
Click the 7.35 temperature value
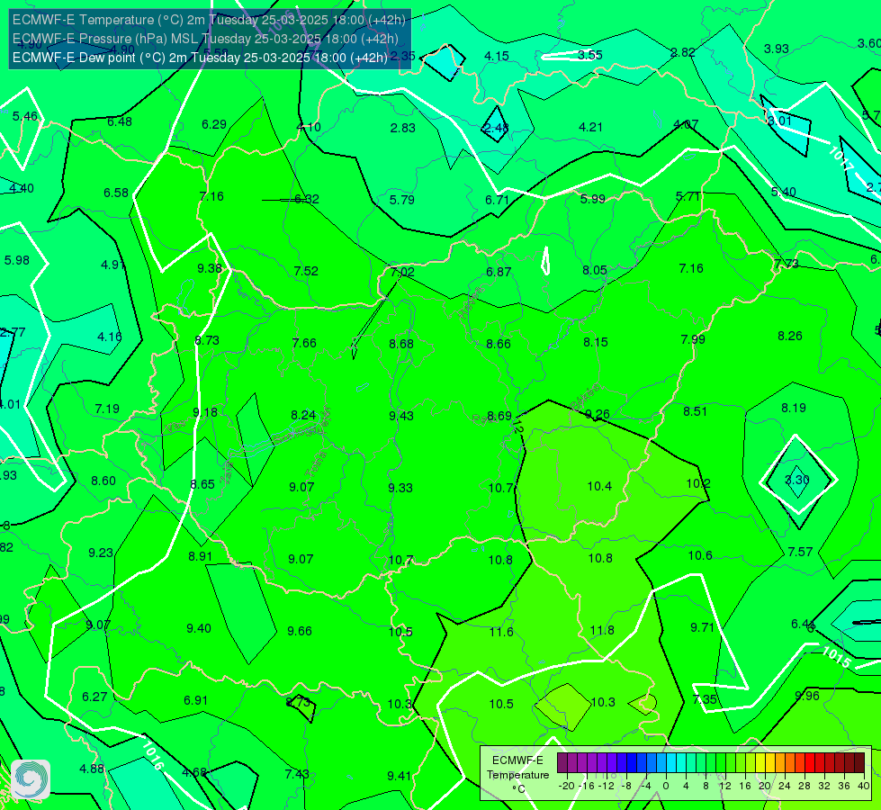[705, 699]
